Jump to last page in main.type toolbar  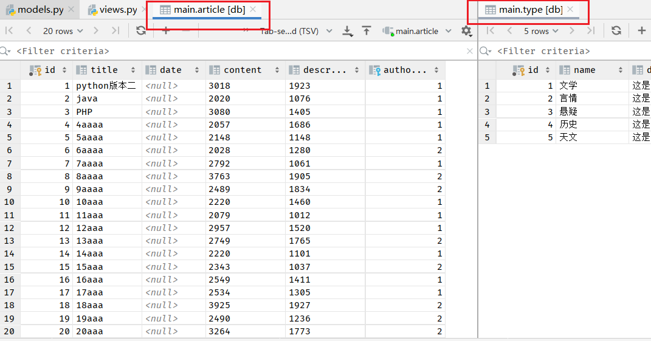591,31
